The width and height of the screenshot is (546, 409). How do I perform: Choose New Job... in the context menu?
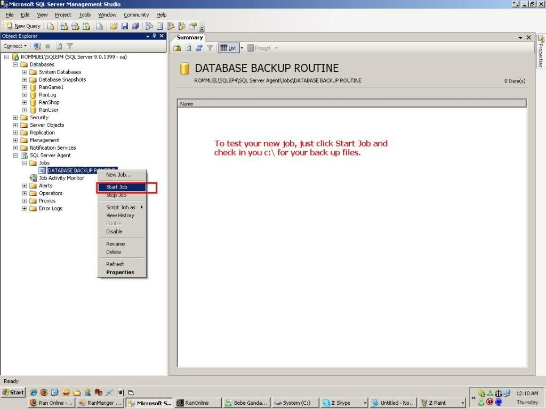122,175
